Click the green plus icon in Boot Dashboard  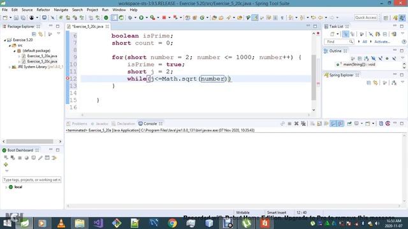pos(6,164)
